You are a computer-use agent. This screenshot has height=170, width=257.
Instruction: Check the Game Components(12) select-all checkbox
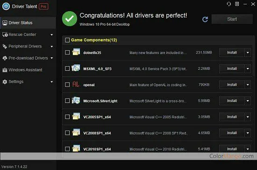point(67,40)
